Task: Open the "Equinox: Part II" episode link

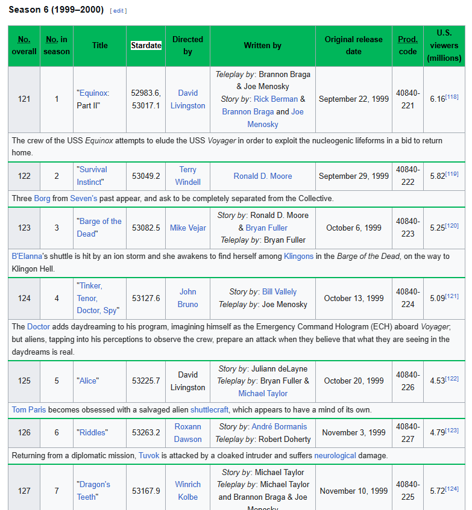Action: (x=95, y=93)
